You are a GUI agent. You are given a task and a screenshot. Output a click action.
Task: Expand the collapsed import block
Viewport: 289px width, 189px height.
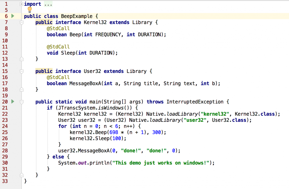coord(21,4)
